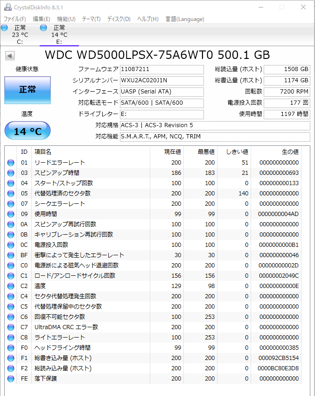Select the 落下保護 attribute name
The height and width of the screenshot is (396, 315).
tap(46, 379)
